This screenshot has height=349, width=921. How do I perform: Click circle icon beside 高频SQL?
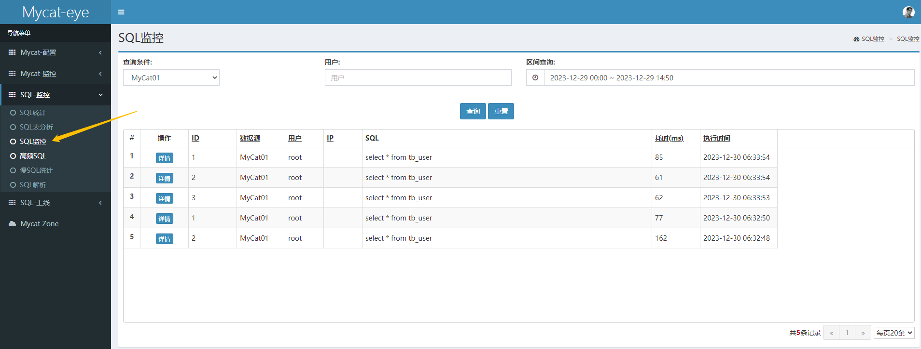13,156
